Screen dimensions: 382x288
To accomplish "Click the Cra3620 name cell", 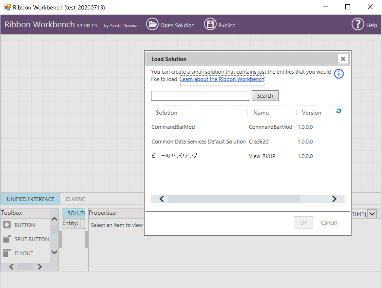I will 258,142.
